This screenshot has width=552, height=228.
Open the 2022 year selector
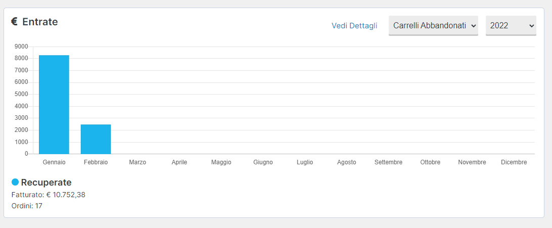511,25
